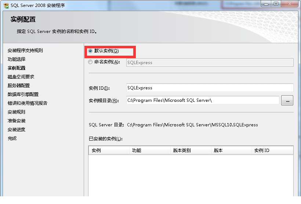Click the SQL Server 目录 path text
This screenshot has width=301, height=204.
pyautogui.click(x=193, y=125)
